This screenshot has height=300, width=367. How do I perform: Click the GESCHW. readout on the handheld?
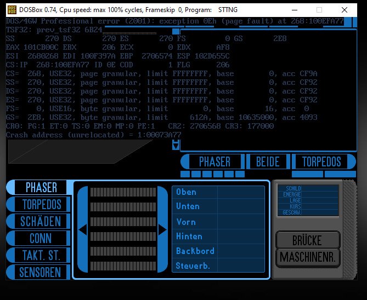point(308,212)
